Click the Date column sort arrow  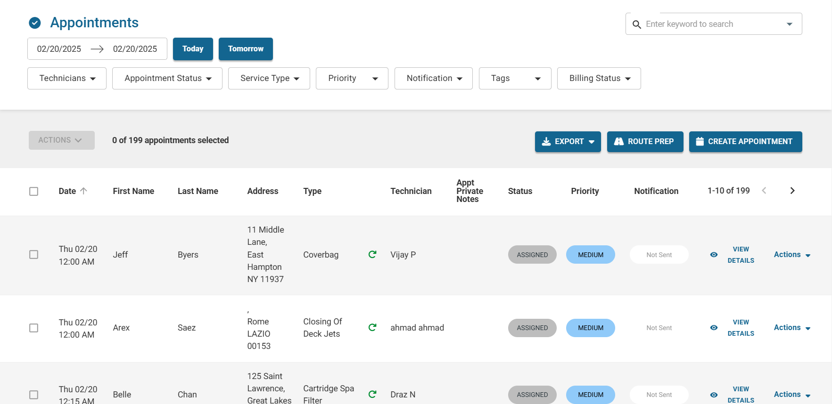click(x=84, y=191)
